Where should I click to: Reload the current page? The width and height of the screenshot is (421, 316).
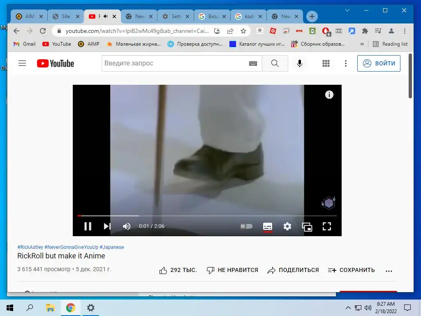point(43,31)
